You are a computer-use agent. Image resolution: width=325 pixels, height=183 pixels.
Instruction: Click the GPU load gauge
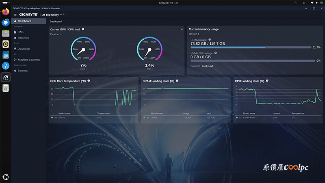pyautogui.click(x=83, y=50)
